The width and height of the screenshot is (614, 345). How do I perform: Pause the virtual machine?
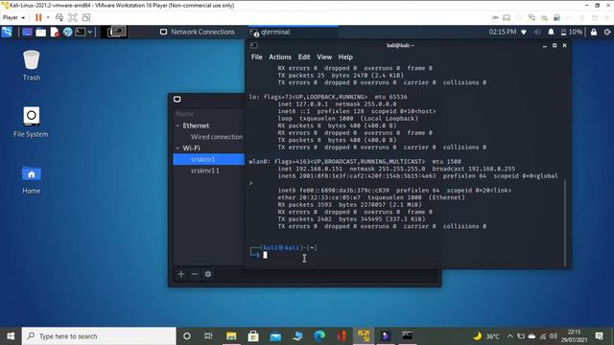pos(38,17)
